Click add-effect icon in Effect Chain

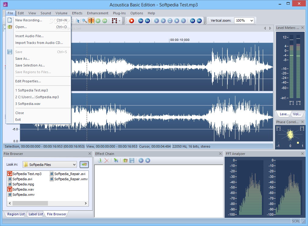pyautogui.click(x=100, y=161)
